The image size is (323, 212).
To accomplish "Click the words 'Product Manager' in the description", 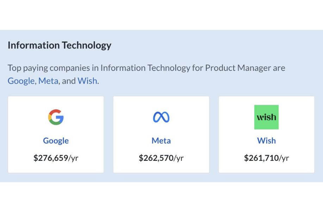I will 238,68.
